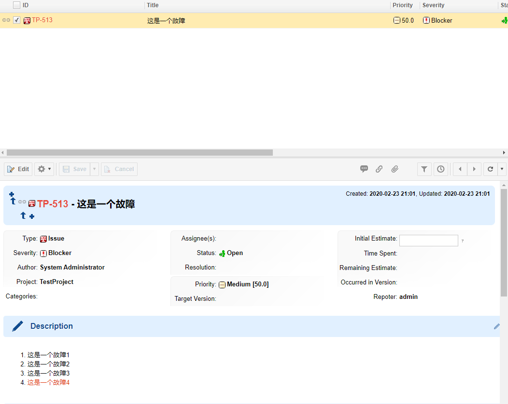Click list item 这是一个故障1
The height and width of the screenshot is (404, 508).
[x=48, y=355]
